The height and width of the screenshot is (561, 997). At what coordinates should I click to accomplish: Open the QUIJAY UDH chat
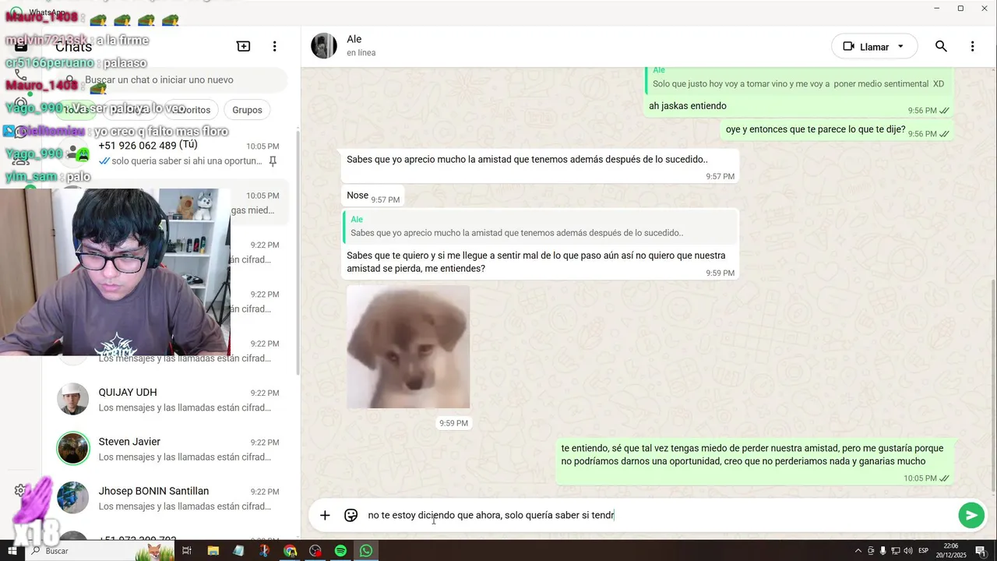tap(171, 400)
